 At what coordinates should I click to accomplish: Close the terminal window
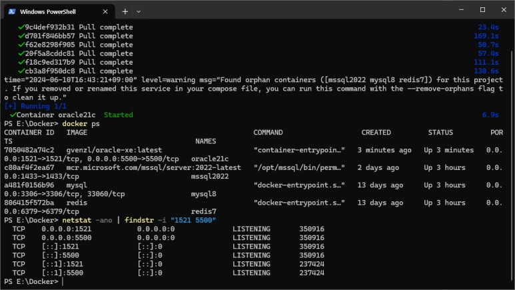click(x=504, y=10)
